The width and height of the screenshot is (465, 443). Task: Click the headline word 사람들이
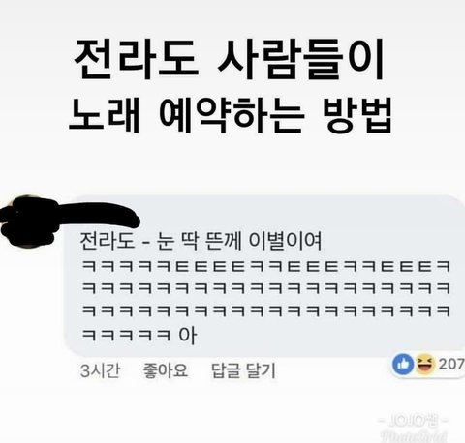(300, 59)
